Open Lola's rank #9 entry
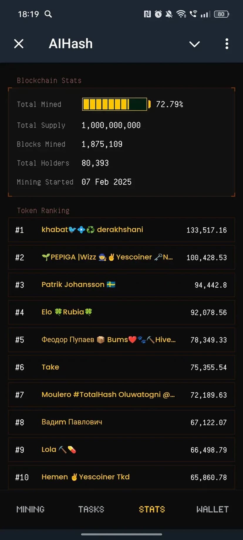 pyautogui.click(x=122, y=450)
